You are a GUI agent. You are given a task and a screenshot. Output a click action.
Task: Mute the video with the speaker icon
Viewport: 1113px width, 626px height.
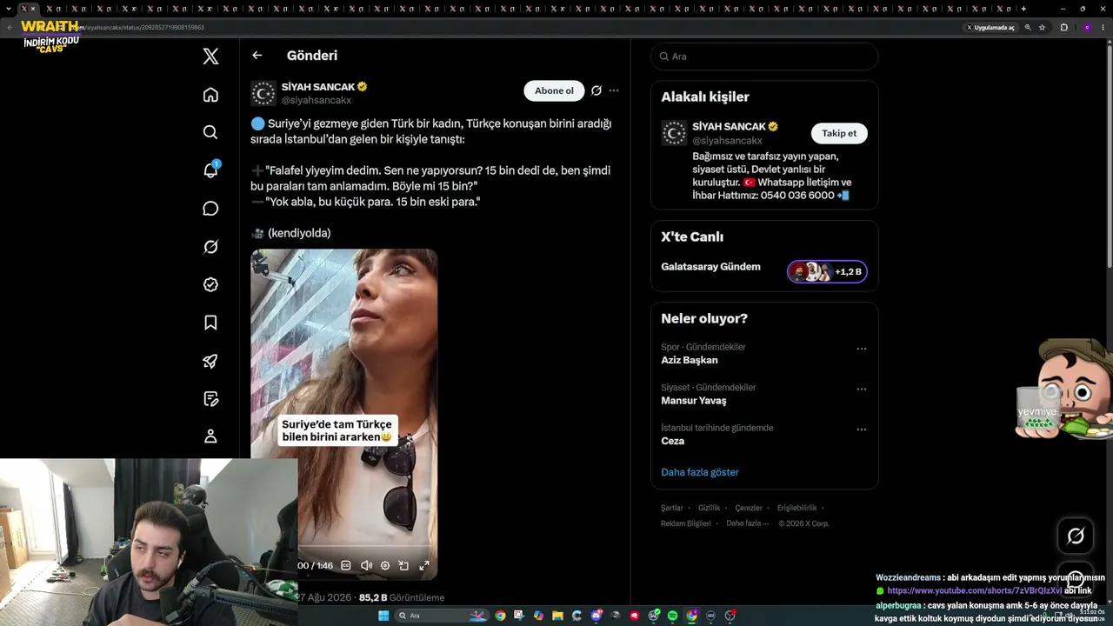coord(366,565)
